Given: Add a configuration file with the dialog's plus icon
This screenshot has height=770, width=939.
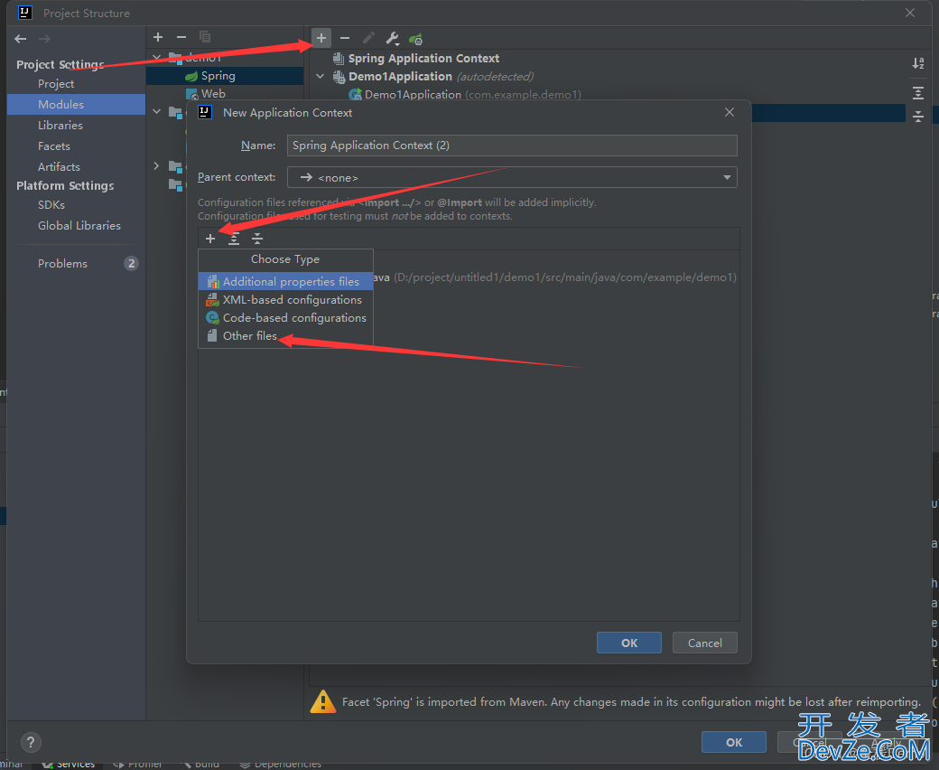Looking at the screenshot, I should coord(210,239).
